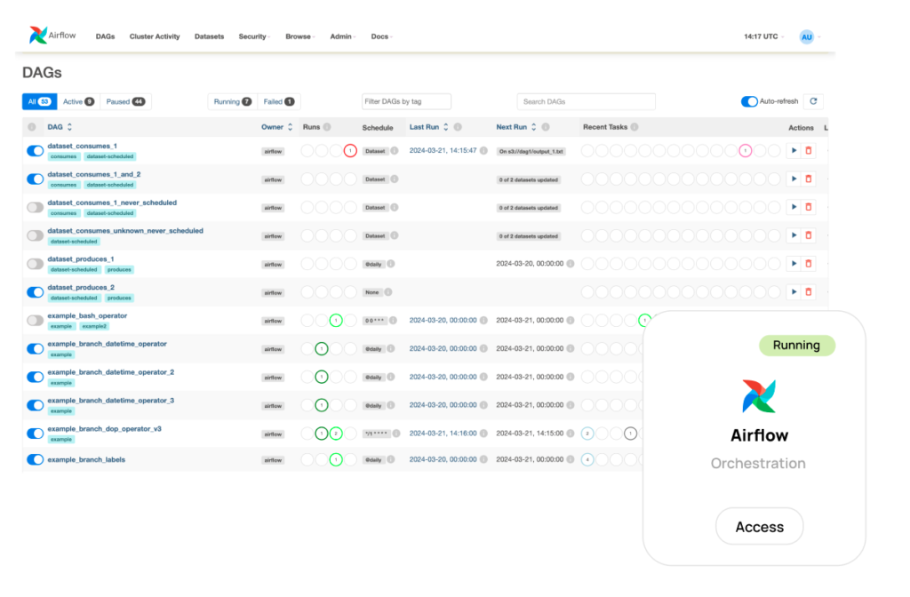Image resolution: width=910 pixels, height=597 pixels.
Task: Click run circle for example_branch_labels
Action: pyautogui.click(x=335, y=459)
